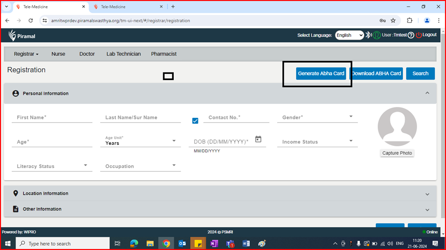Image resolution: width=446 pixels, height=250 pixels.
Task: Click the Personal Information person icon
Action: [16, 94]
